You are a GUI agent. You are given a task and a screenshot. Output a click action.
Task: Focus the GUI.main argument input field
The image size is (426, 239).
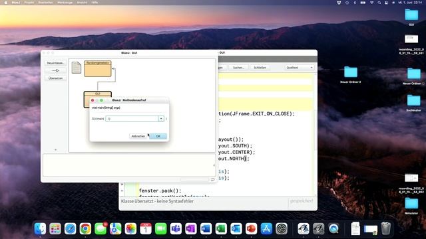(132, 119)
